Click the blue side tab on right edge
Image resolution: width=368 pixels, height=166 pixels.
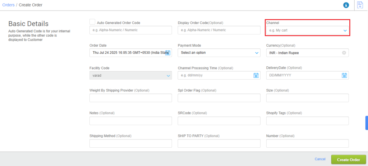367,123
